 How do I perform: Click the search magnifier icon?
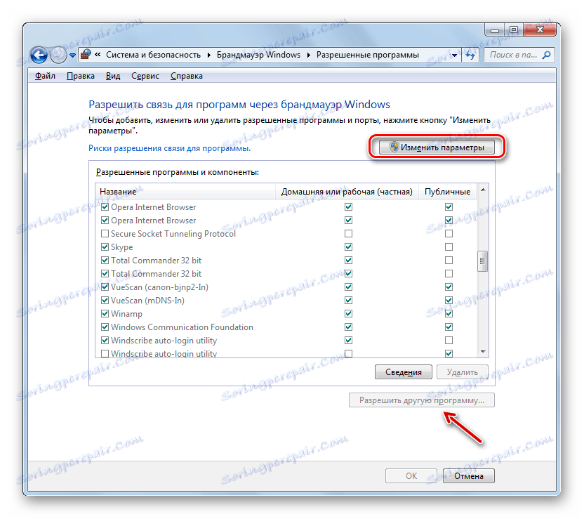546,55
